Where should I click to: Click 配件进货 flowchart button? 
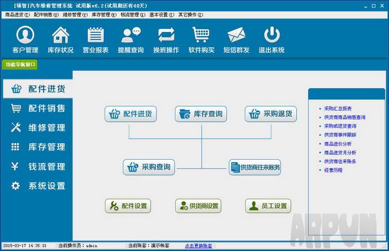131,114
